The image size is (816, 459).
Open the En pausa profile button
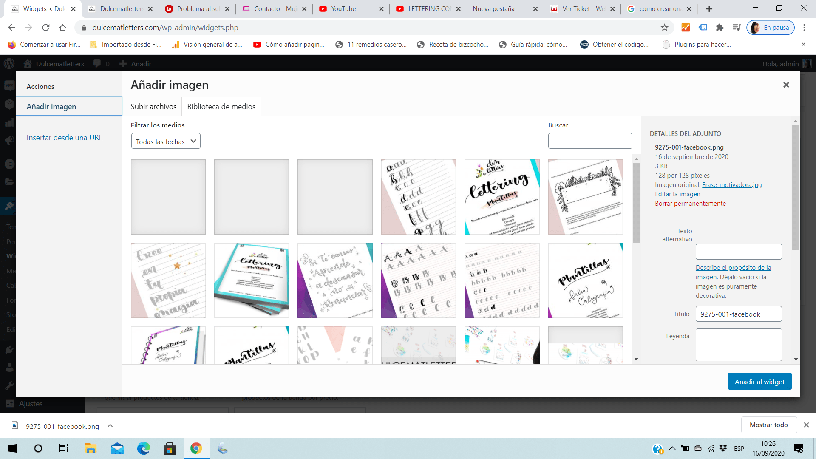pyautogui.click(x=771, y=28)
